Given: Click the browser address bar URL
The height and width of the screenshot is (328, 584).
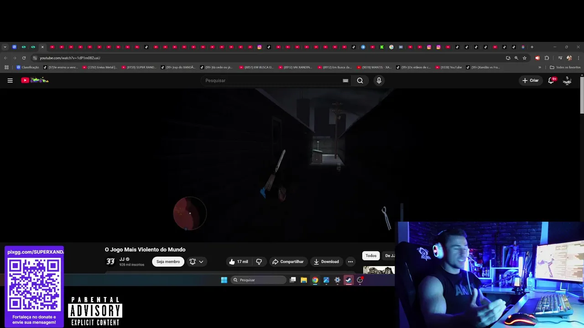Looking at the screenshot, I should [70, 58].
